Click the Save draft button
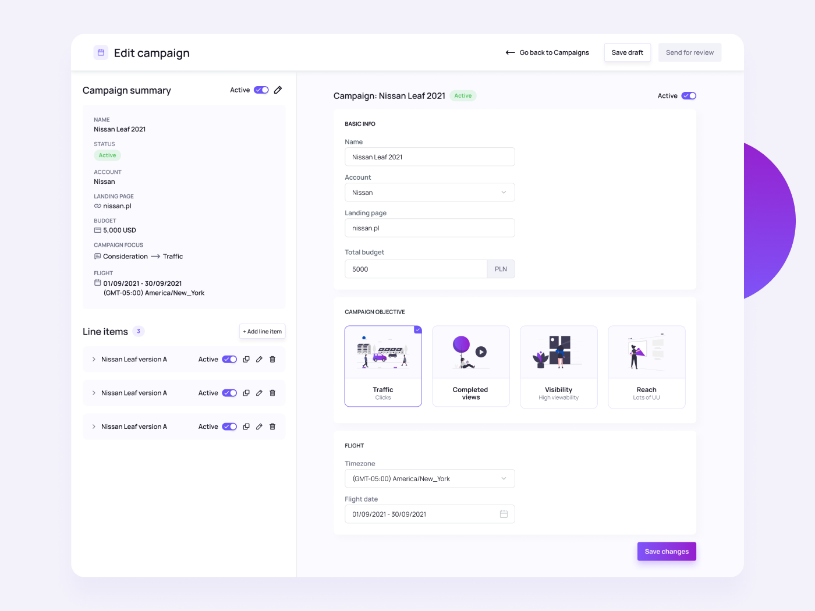Screen dimensions: 815x611 coord(627,52)
